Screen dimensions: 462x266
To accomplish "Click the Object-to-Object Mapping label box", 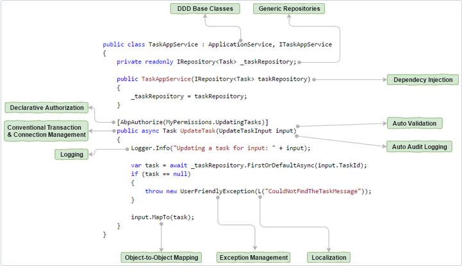I will (x=161, y=258).
